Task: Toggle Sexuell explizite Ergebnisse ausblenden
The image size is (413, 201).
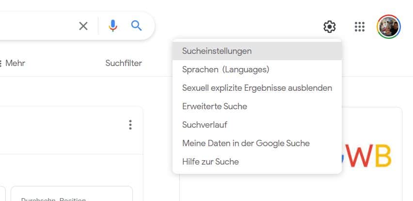Action: 257,88
